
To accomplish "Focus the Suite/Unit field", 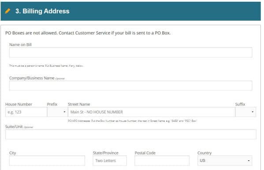I will (130, 134).
